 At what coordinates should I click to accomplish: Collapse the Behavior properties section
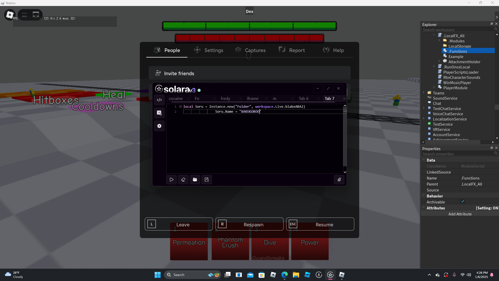424,196
